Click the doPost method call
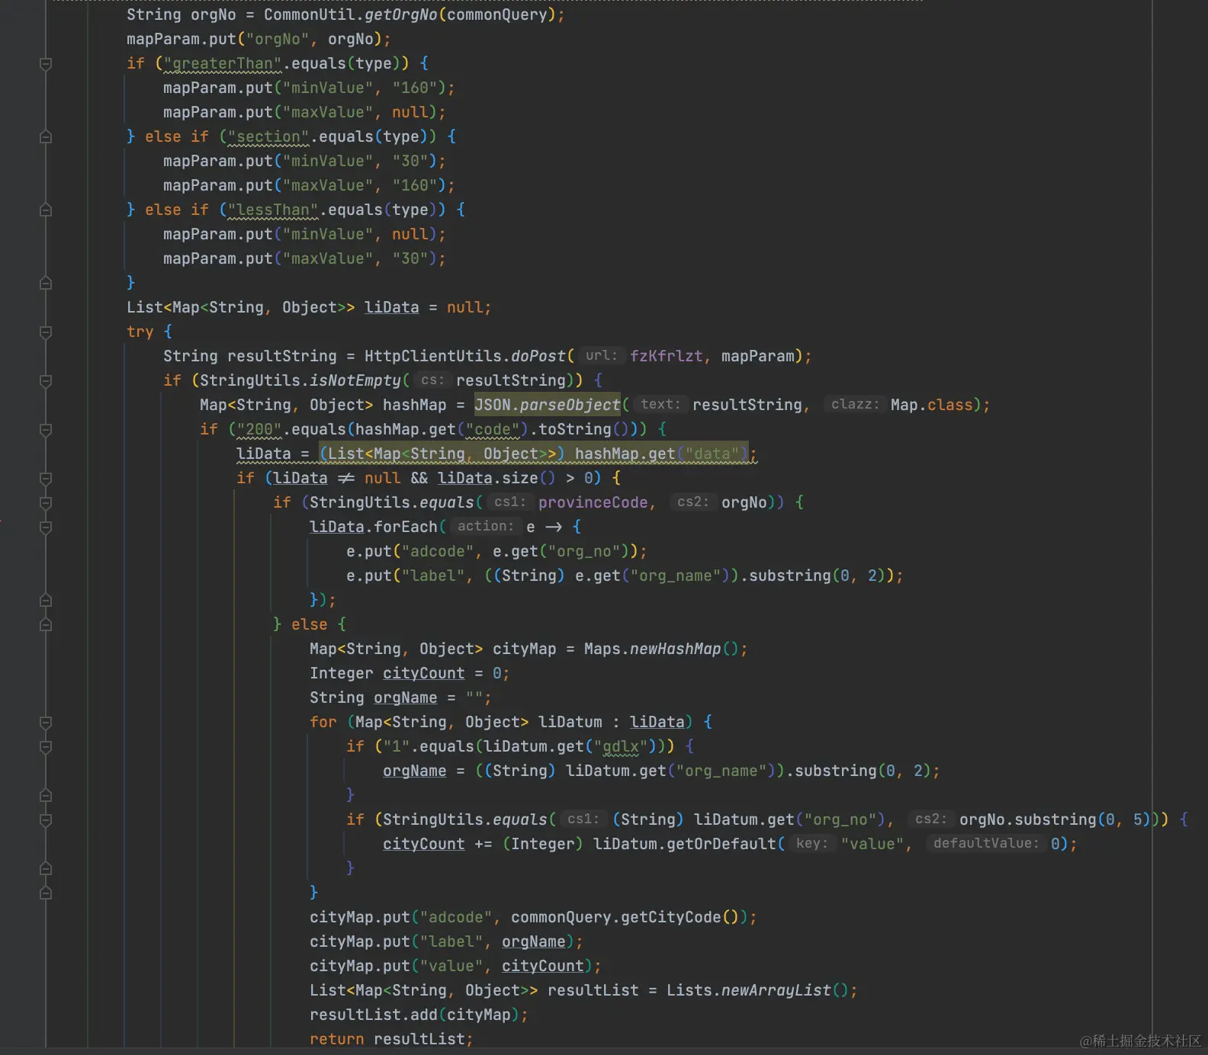 point(538,357)
